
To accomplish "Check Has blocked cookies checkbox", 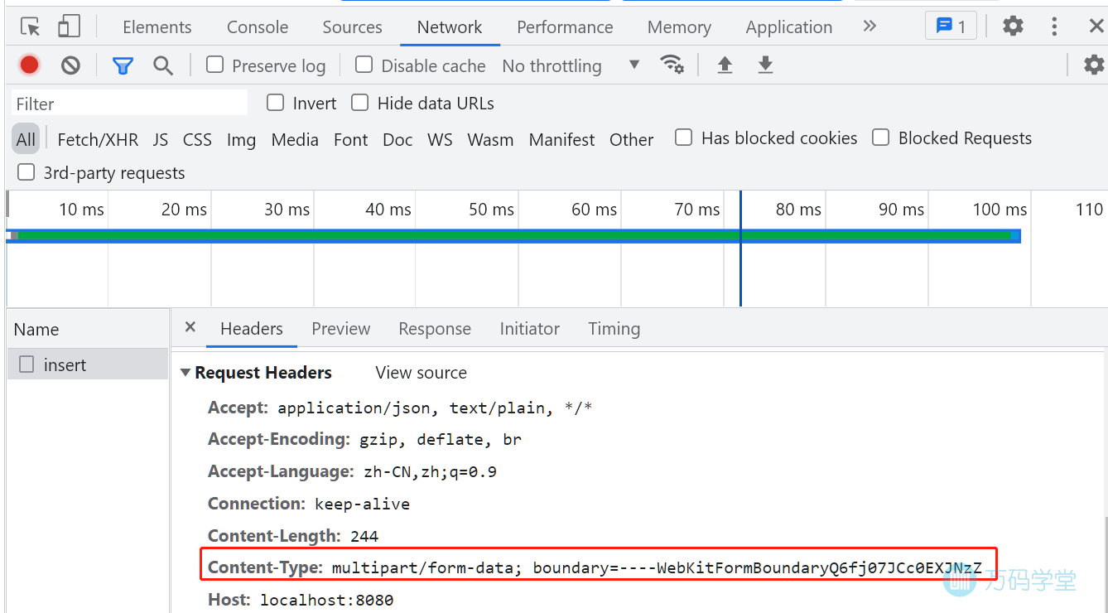I will click(683, 138).
